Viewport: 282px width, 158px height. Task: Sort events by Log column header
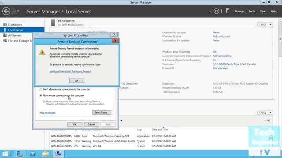click(x=139, y=129)
